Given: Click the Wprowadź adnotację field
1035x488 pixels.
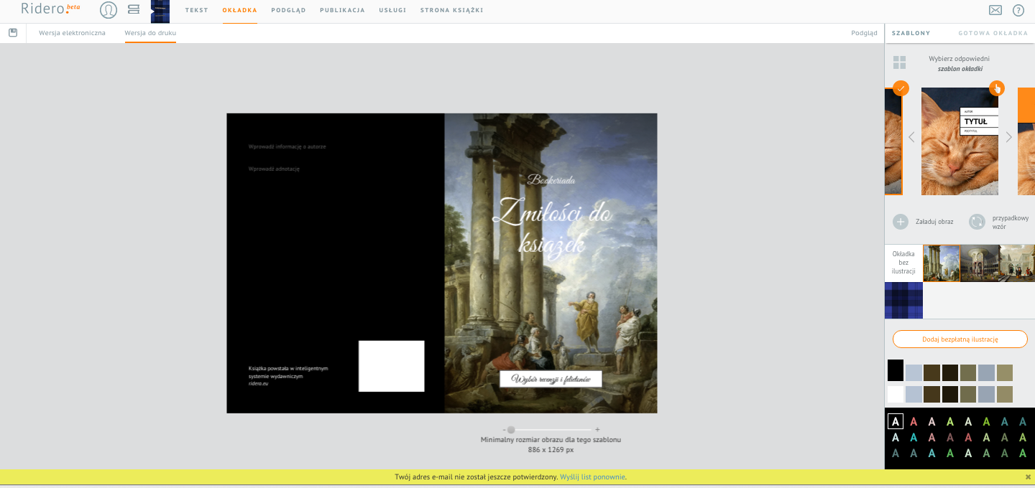Looking at the screenshot, I should point(274,169).
